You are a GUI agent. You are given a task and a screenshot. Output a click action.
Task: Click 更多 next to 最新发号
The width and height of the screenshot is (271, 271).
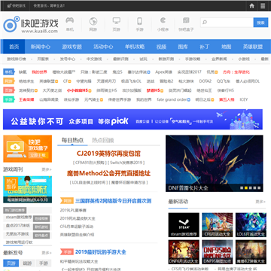click(x=47, y=253)
